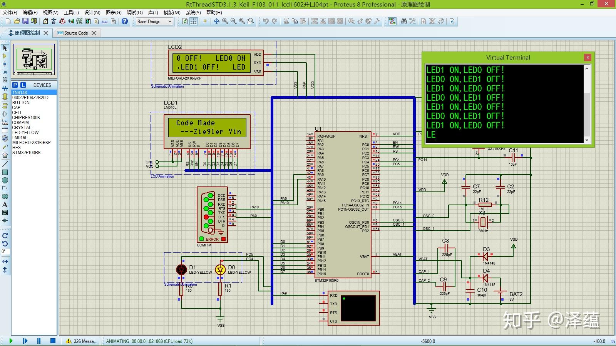Close the 原理图绘制 tab
This screenshot has width=616, height=346.
46,33
